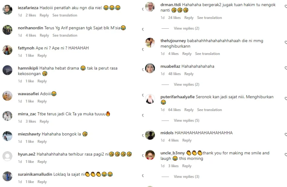Click heart icon on thehzjourney's comment

point(286,43)
